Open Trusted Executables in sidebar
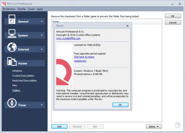 tap(23, 76)
